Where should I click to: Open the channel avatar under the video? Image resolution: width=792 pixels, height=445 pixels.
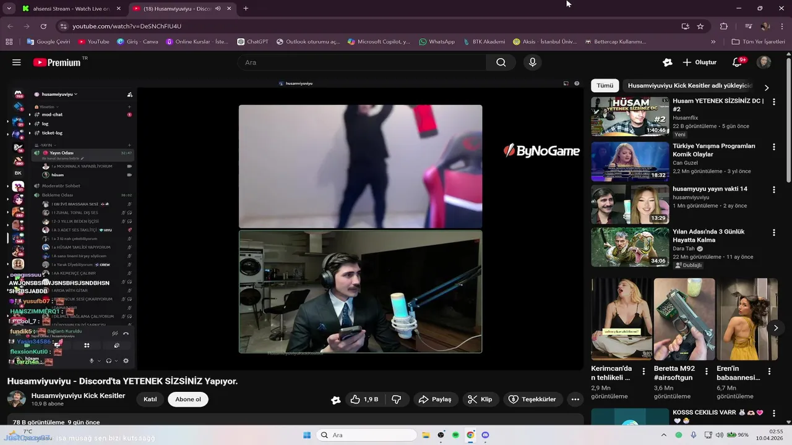[x=17, y=399]
